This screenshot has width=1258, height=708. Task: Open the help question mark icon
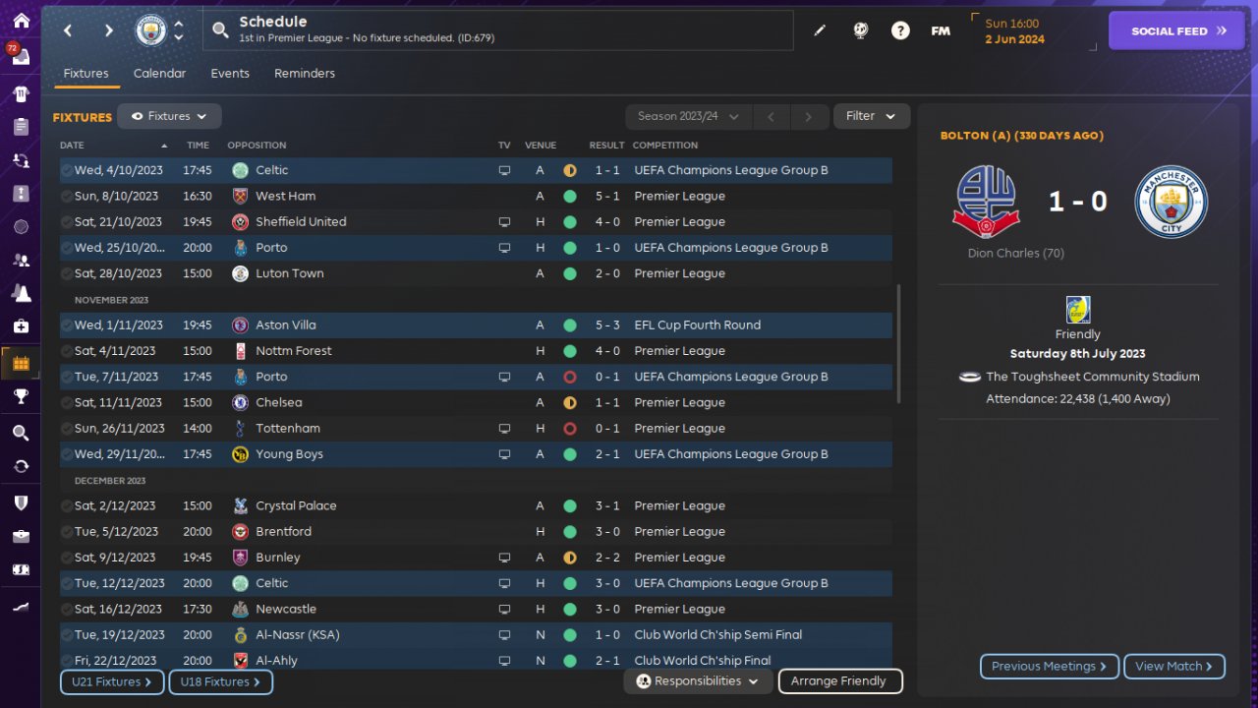point(900,30)
